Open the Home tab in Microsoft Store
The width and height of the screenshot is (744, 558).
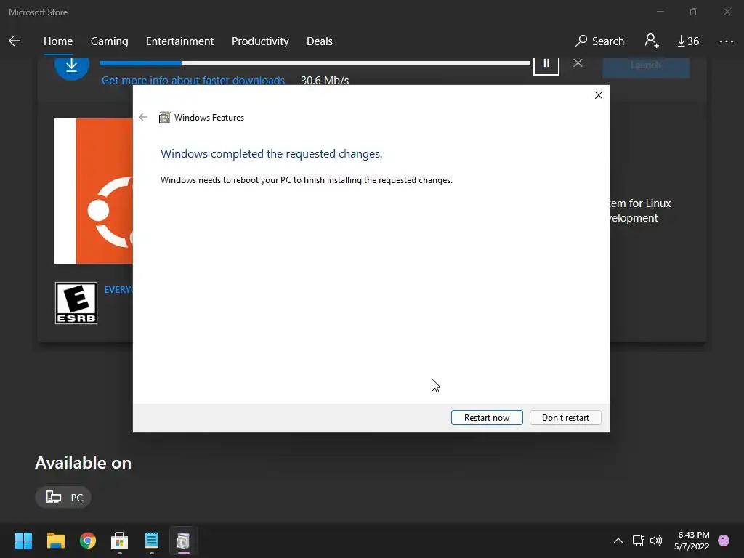pyautogui.click(x=58, y=41)
